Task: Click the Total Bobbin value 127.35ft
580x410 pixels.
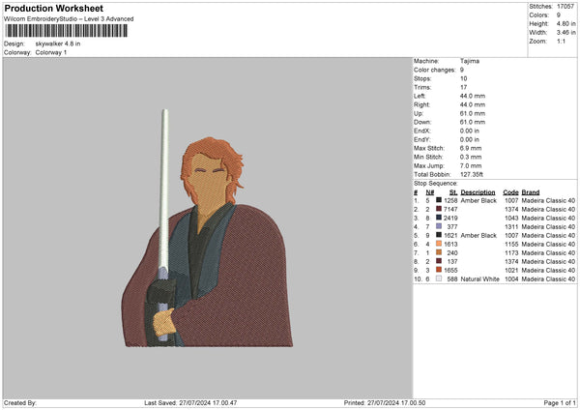Action: click(x=472, y=174)
